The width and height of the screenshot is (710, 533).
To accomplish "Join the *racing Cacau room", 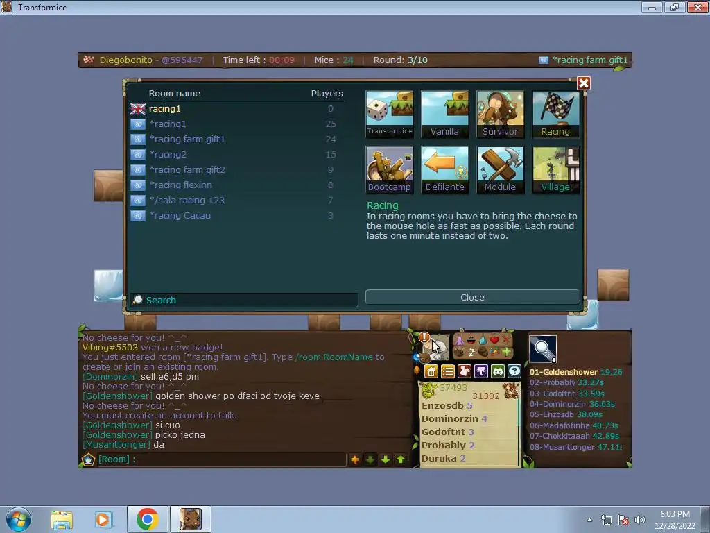I will click(237, 215).
